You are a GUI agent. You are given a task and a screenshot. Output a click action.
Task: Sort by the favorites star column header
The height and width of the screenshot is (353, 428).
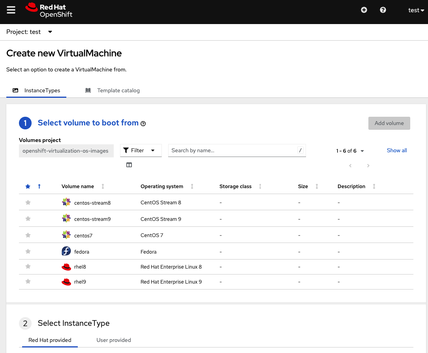point(28,187)
